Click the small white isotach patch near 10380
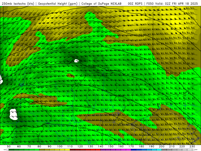Image resolution: width=201 pixels, height=151 pixels. [x=76, y=61]
